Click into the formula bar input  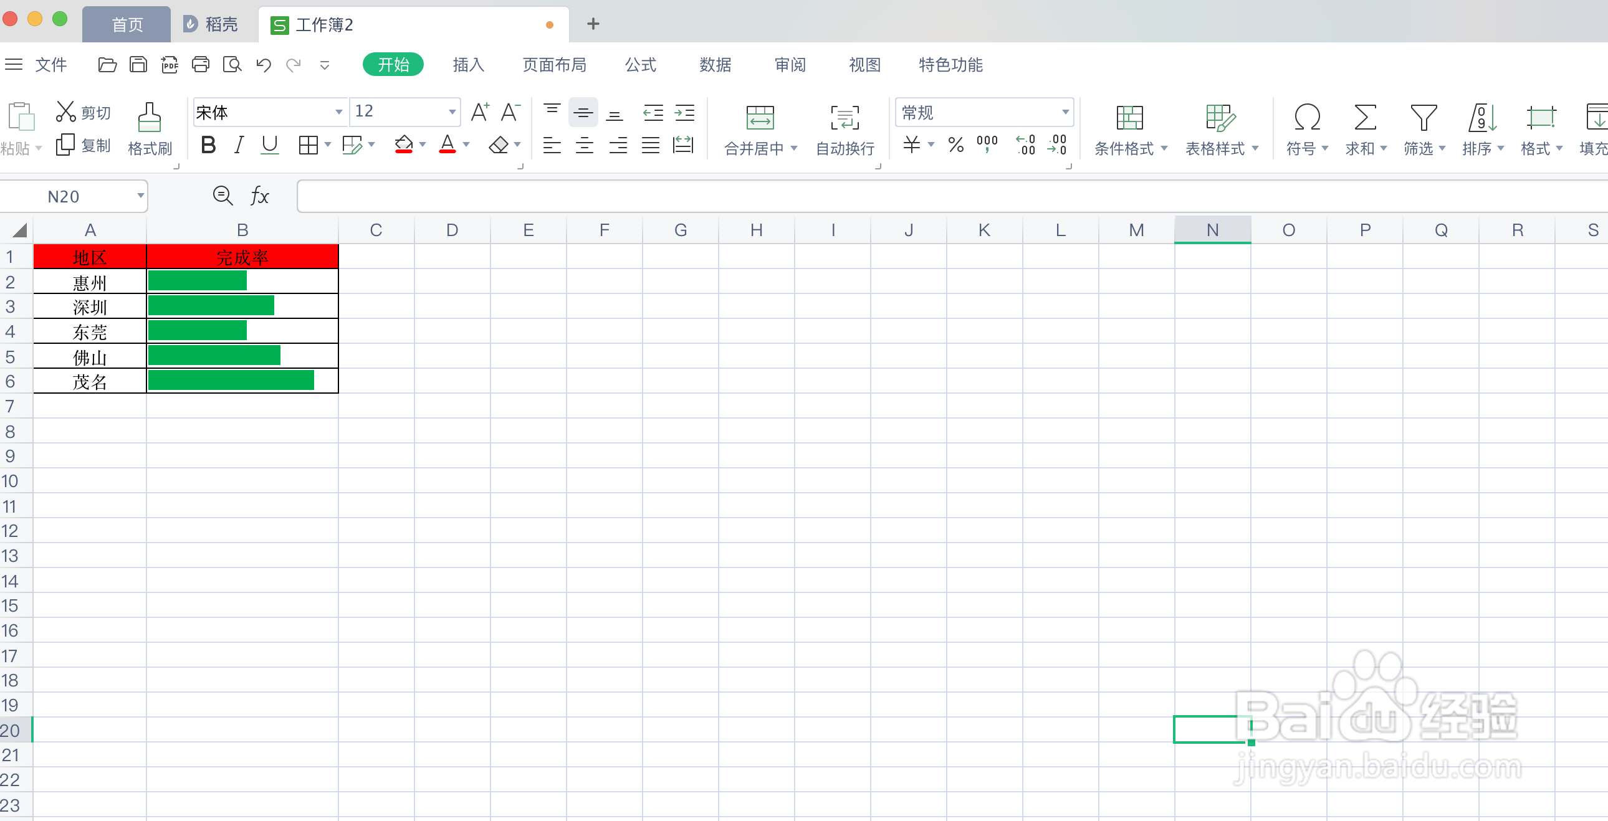(x=952, y=196)
